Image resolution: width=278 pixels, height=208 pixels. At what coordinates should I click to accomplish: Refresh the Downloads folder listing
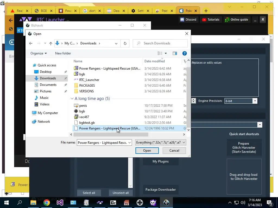[125, 43]
